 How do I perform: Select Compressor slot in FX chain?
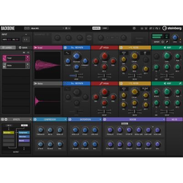click(x=24, y=133)
